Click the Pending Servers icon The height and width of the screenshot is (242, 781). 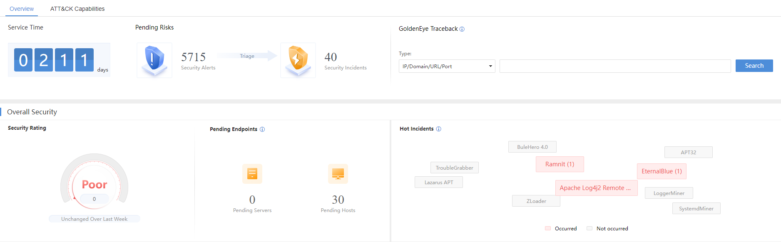tap(252, 174)
